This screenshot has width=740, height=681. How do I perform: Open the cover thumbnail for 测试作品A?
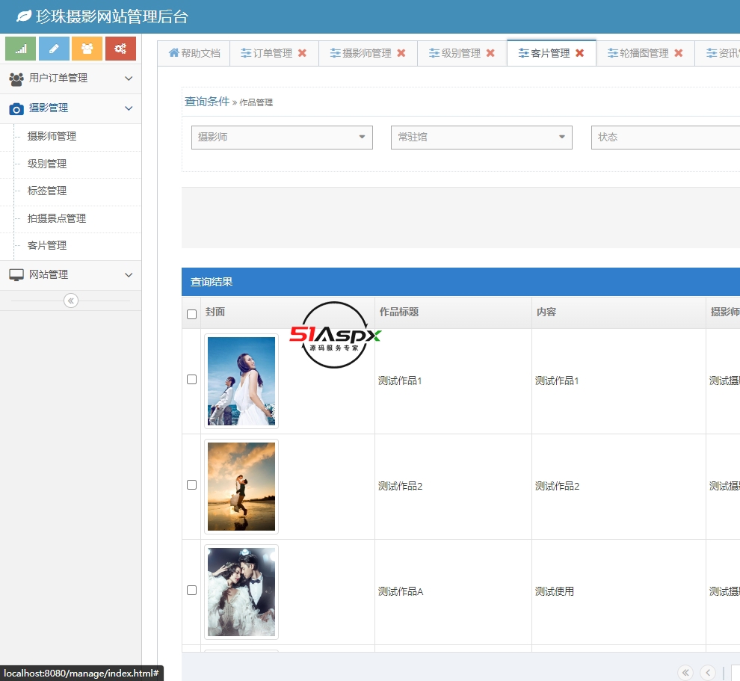coord(241,592)
